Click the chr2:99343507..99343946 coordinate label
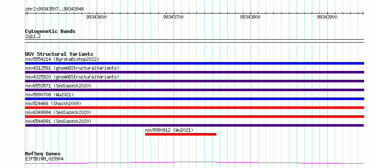This screenshot has height=168, width=376. tap(54, 9)
